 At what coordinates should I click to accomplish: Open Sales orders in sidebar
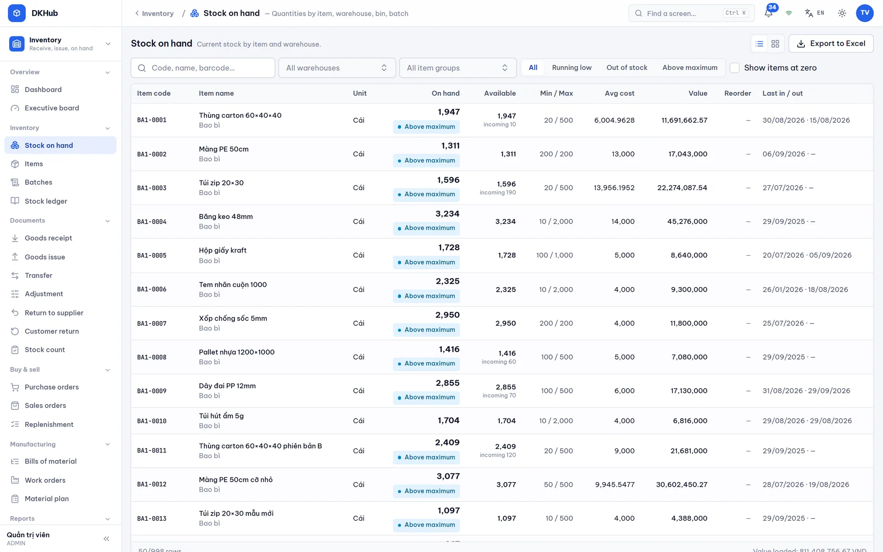60,405
